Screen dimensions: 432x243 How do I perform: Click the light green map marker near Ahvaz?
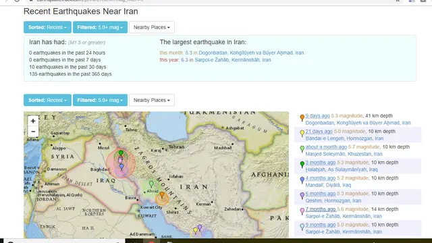tap(151, 184)
